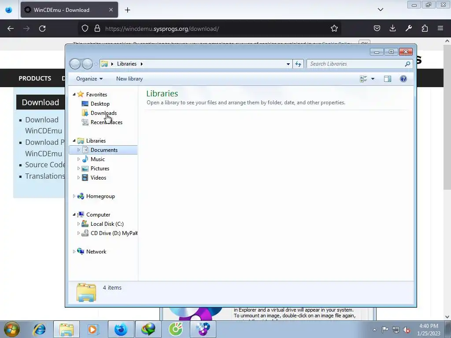Image resolution: width=451 pixels, height=338 pixels.
Task: Open CD Drive (D:) in tree
Action: [114, 233]
